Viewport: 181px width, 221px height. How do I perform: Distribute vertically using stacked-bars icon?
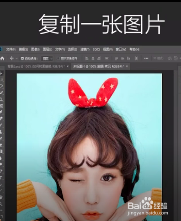[107, 58]
